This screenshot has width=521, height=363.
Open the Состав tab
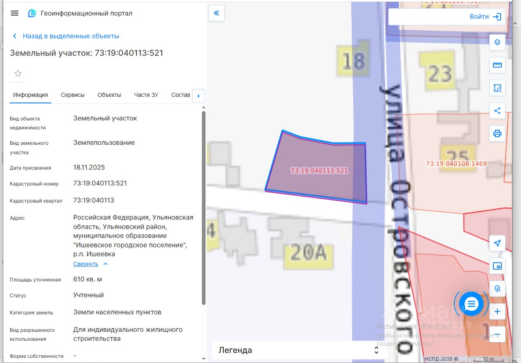(x=181, y=95)
